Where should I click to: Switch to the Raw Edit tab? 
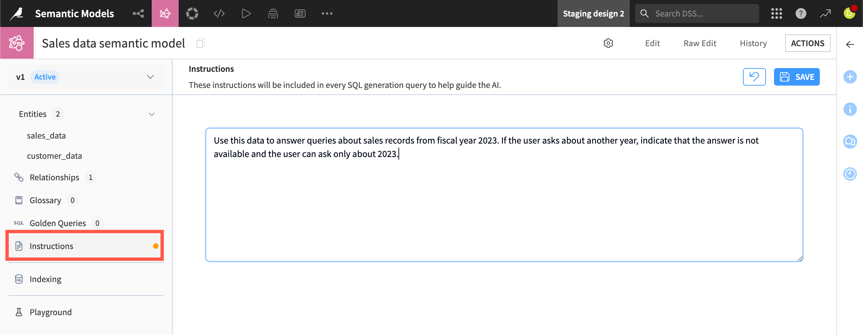point(700,43)
